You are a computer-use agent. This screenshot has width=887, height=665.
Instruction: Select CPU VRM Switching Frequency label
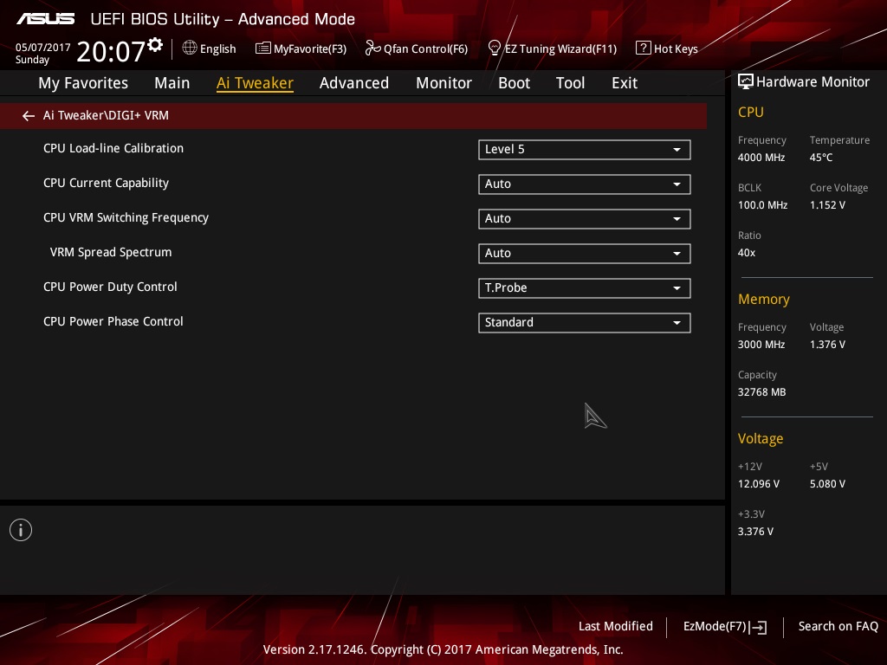126,217
